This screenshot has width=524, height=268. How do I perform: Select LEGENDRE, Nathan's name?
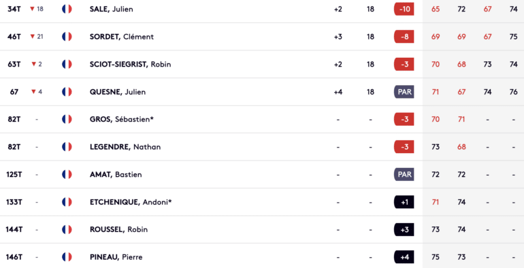(125, 147)
